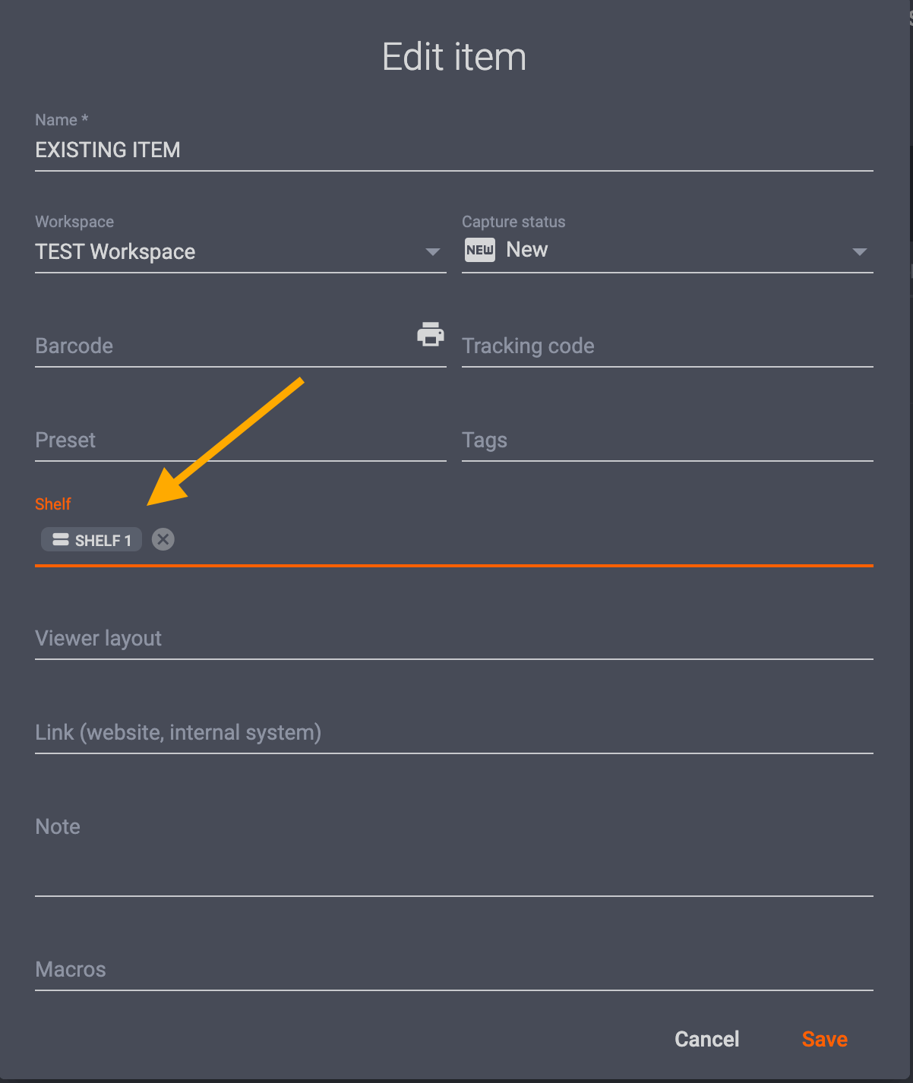913x1083 pixels.
Task: Focus the Note text area
Action: [453, 858]
